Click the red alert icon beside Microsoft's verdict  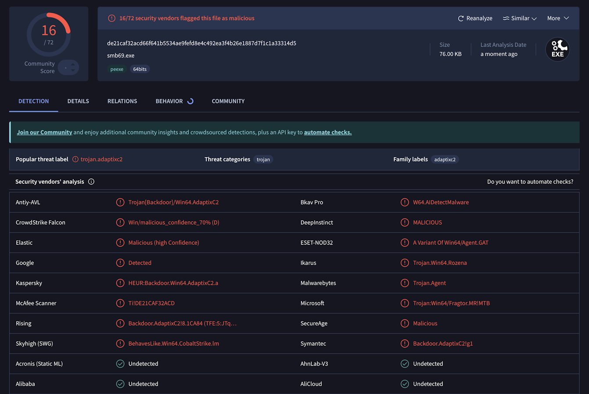[x=404, y=303]
